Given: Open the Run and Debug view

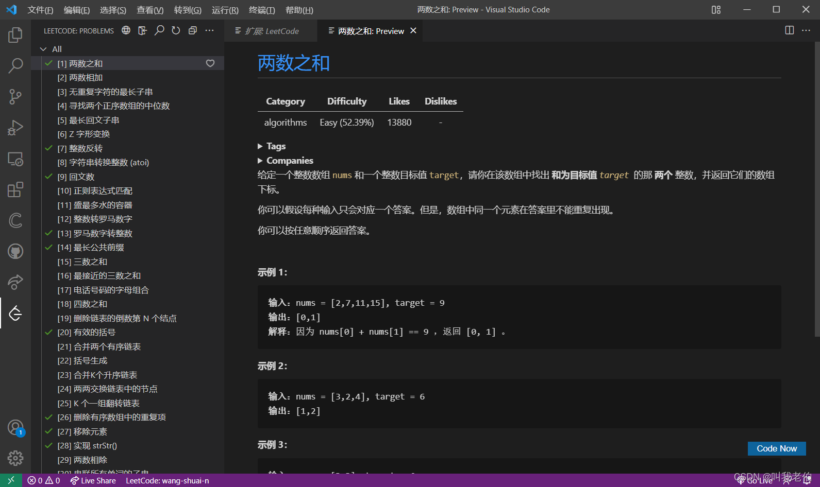Looking at the screenshot, I should 15,127.
